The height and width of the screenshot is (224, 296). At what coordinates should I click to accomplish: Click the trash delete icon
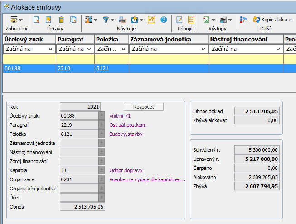(x=61, y=20)
